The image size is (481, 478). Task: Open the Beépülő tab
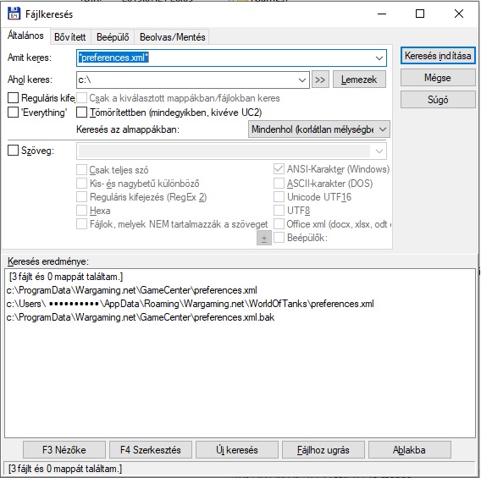[113, 37]
